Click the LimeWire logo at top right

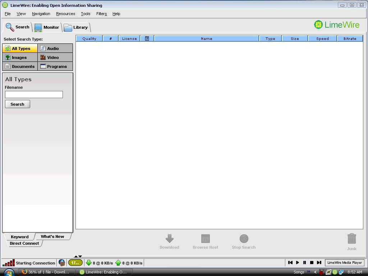336,25
